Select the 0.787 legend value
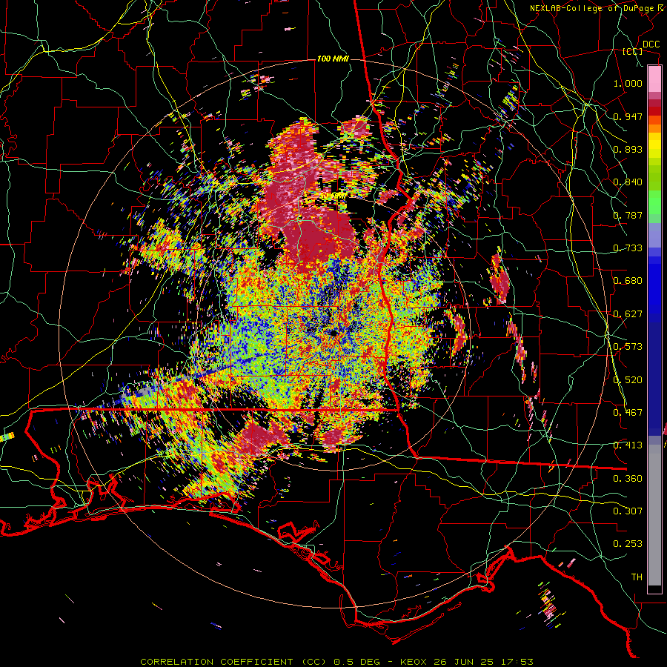667x667 pixels. pyautogui.click(x=628, y=215)
